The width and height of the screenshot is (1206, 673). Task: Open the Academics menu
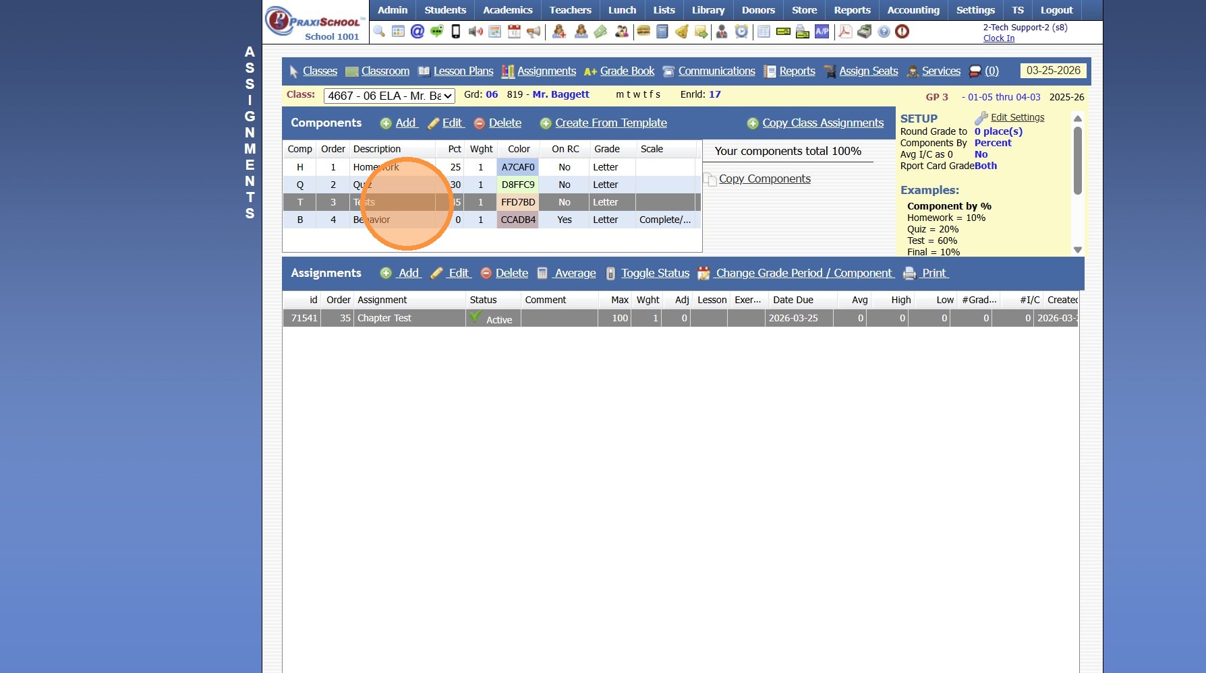tap(508, 10)
